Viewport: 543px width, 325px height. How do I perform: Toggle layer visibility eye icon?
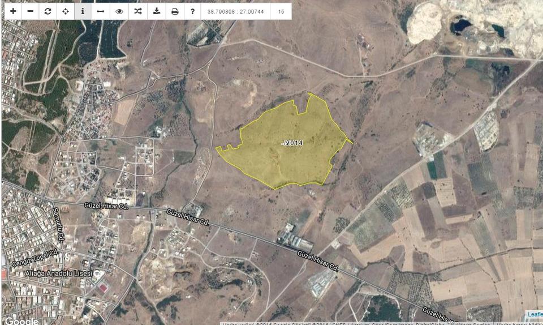pyautogui.click(x=119, y=11)
